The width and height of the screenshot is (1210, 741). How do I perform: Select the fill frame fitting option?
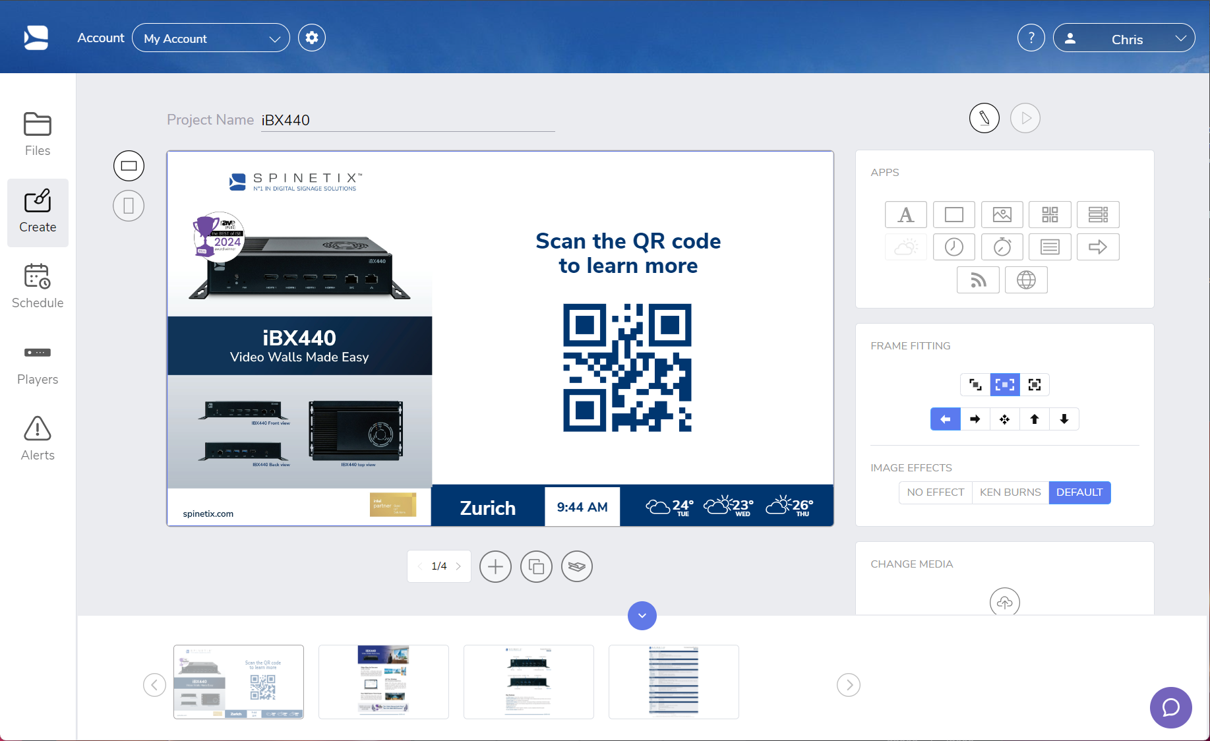[1035, 384]
